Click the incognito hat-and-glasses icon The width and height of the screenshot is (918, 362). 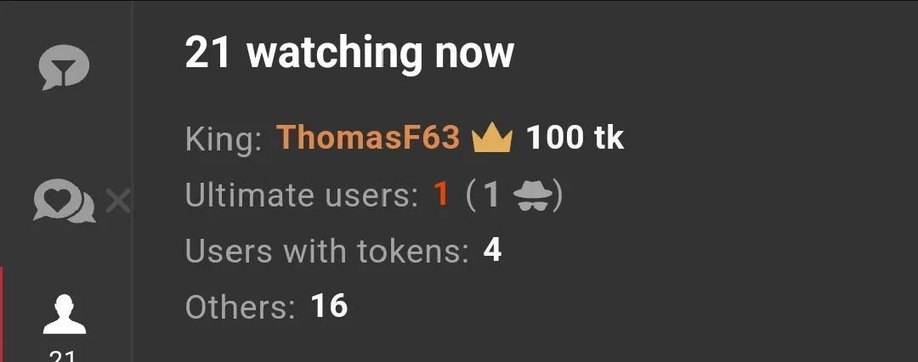point(533,196)
